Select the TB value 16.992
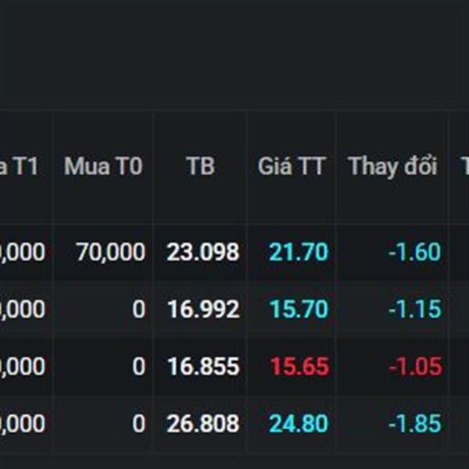The width and height of the screenshot is (469, 469). 202,310
